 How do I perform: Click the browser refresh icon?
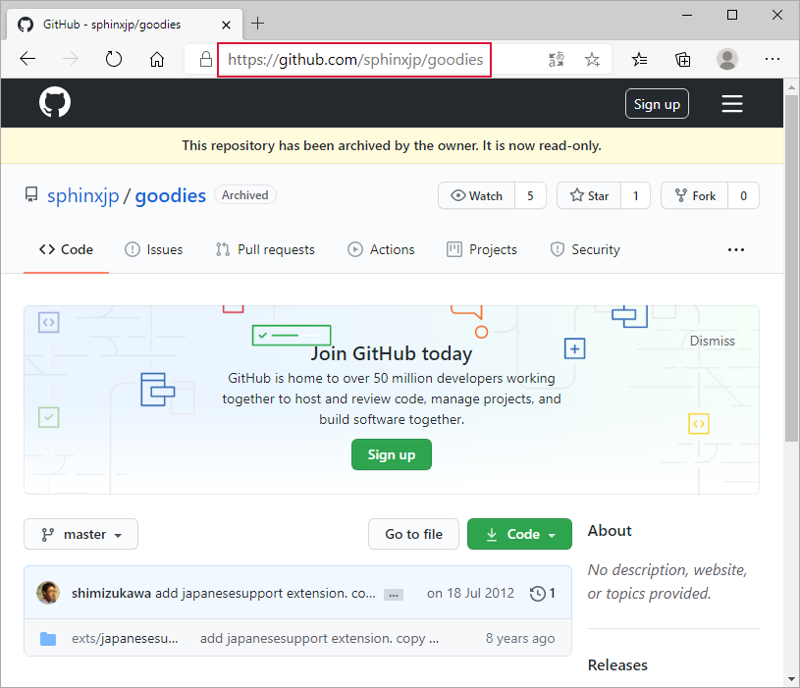coord(114,59)
